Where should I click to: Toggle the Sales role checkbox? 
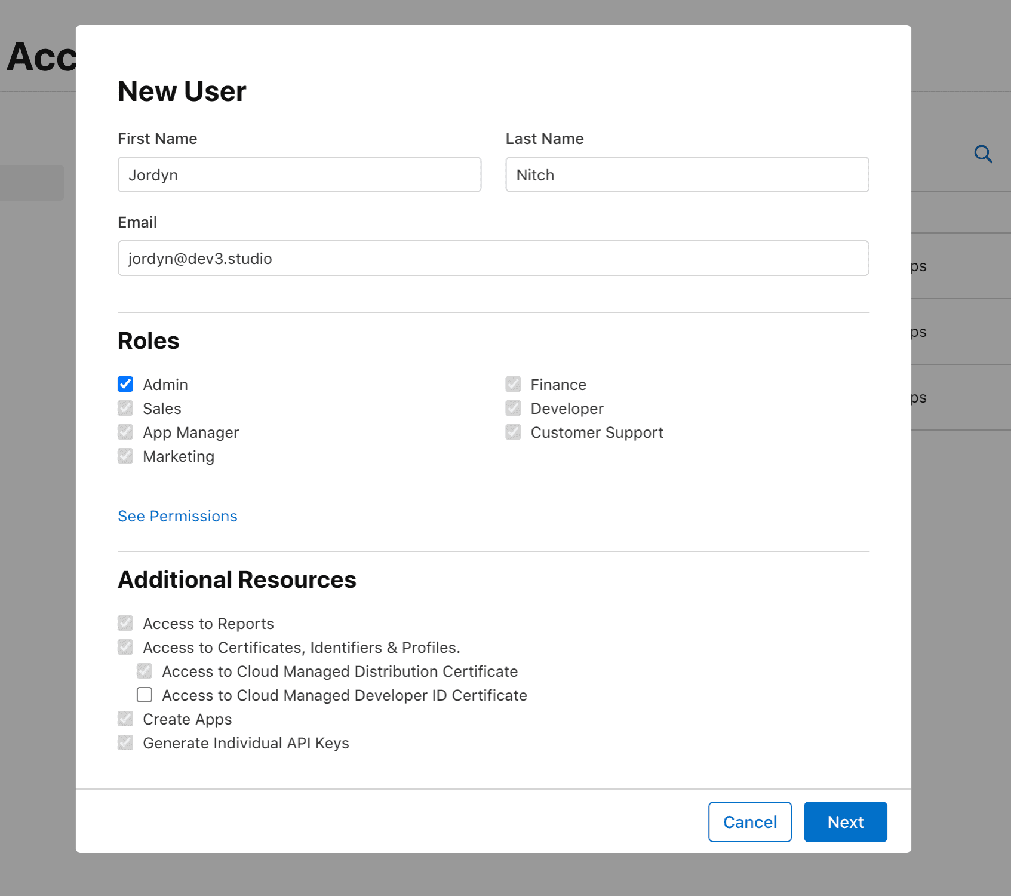coord(125,408)
